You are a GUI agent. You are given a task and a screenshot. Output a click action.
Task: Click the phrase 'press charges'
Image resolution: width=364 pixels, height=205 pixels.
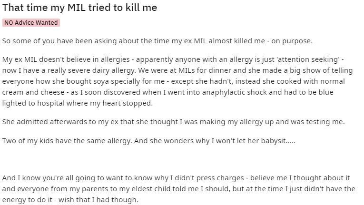tap(220, 178)
